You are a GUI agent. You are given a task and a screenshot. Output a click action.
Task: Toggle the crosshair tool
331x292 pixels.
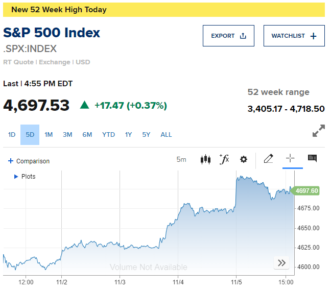290,158
